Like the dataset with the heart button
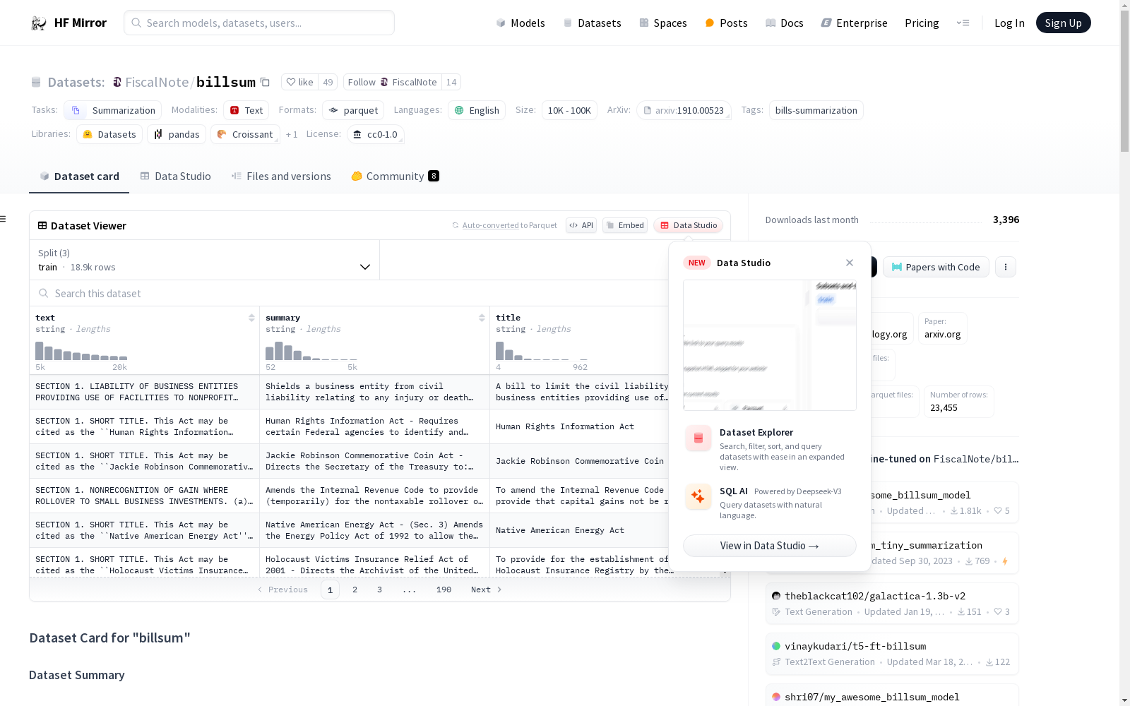Screen dimensions: 1130x706 coord(300,82)
